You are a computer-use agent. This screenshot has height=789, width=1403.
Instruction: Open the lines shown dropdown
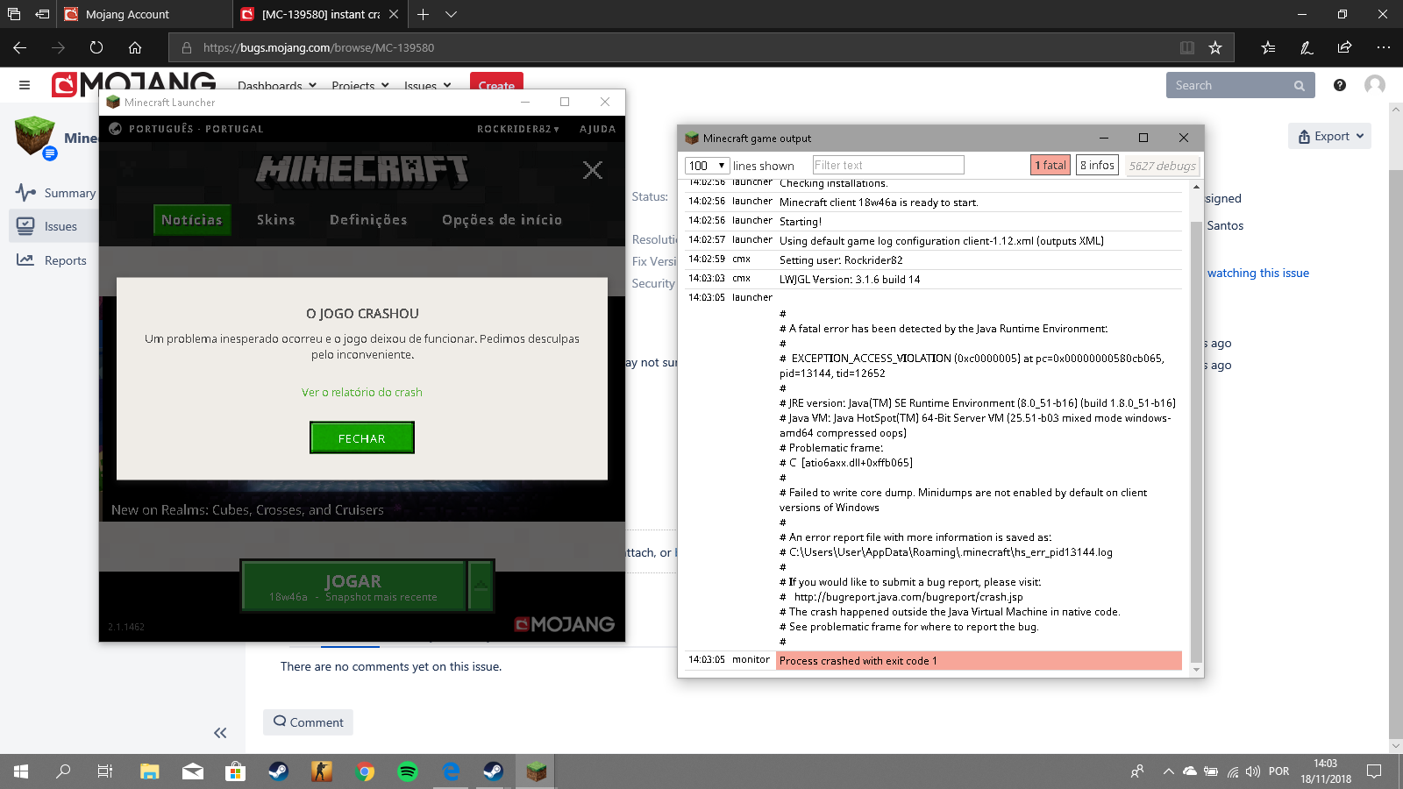(x=707, y=165)
